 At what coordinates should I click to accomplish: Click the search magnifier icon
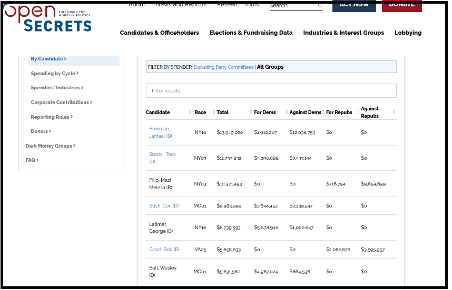pos(320,5)
